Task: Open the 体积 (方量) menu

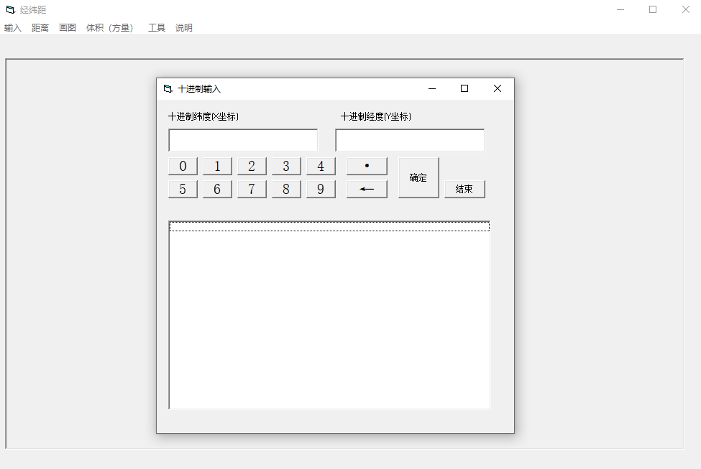Action: (109, 28)
